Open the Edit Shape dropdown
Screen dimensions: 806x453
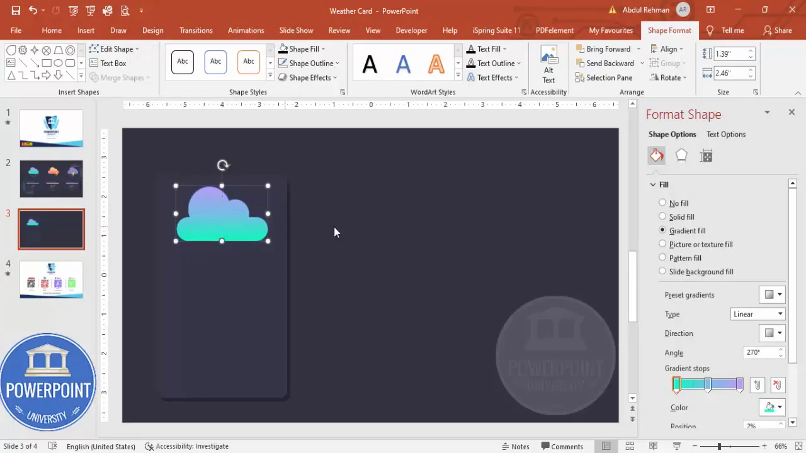click(x=114, y=48)
